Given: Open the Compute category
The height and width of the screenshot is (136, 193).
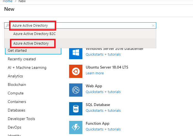Looking at the screenshot, I should click(15, 93).
